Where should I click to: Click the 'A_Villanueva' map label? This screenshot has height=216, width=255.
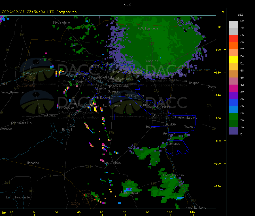(148, 28)
